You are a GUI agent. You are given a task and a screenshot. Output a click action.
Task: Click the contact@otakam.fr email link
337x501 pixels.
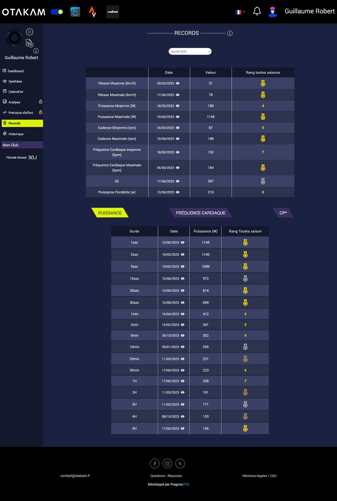coord(75,476)
